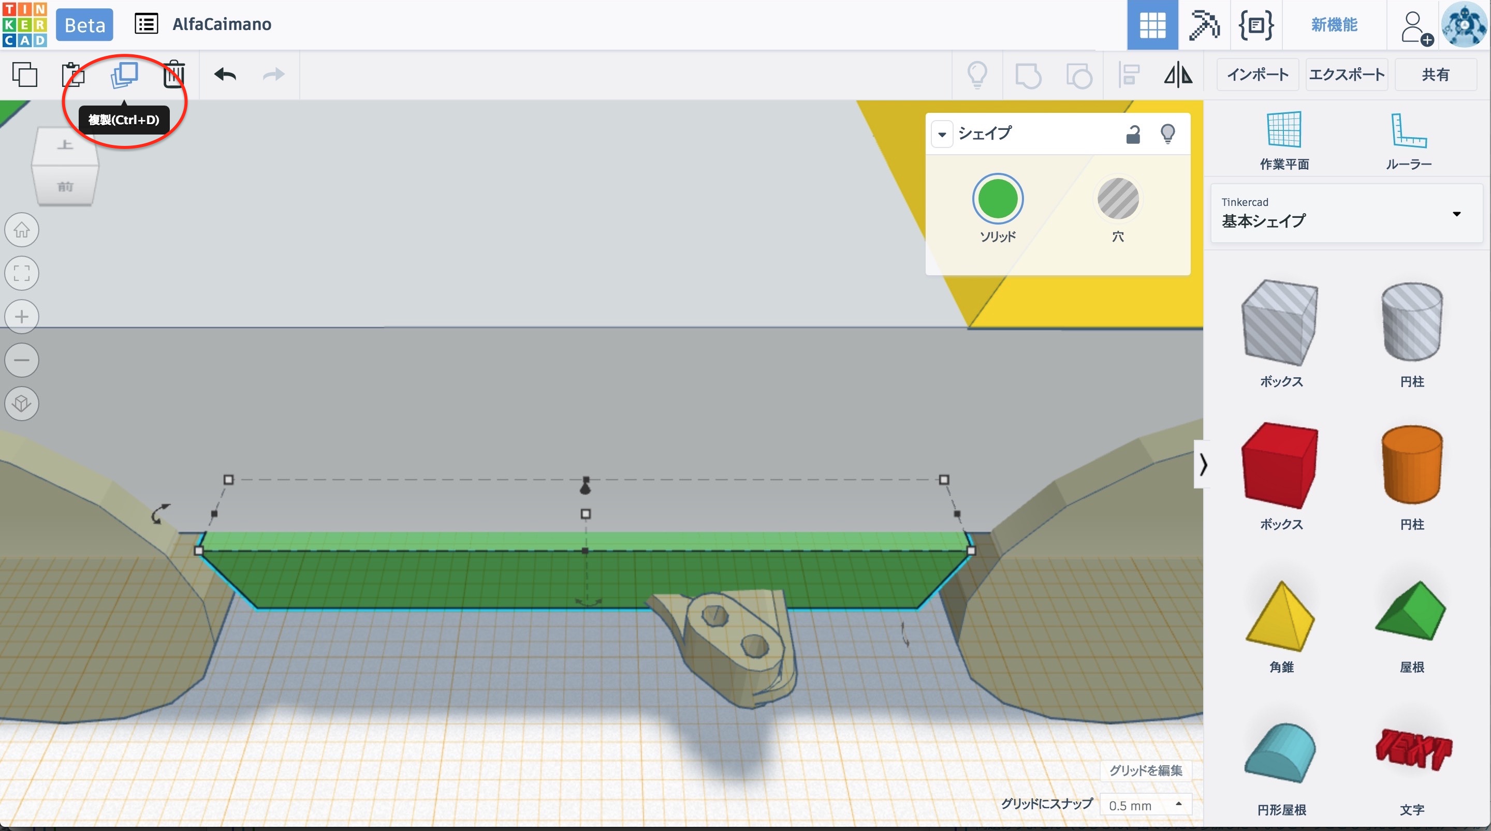
Task: Click the mirror flip tool icon
Action: click(1178, 75)
